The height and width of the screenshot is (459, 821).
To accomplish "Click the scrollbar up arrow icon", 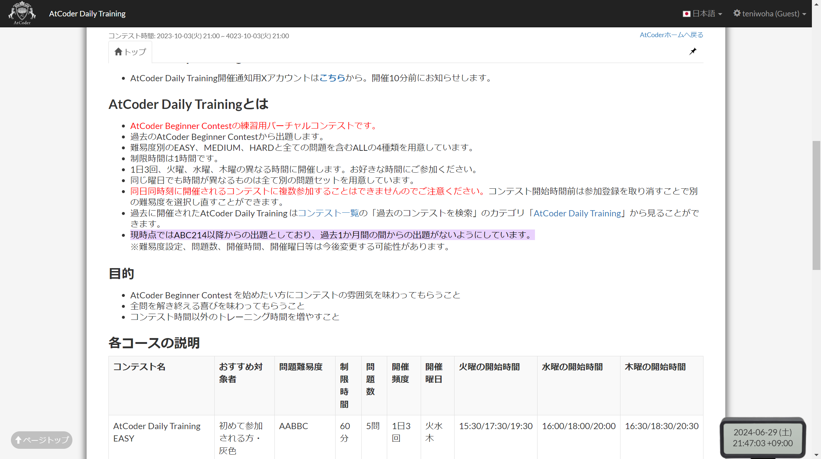I will pos(816,5).
